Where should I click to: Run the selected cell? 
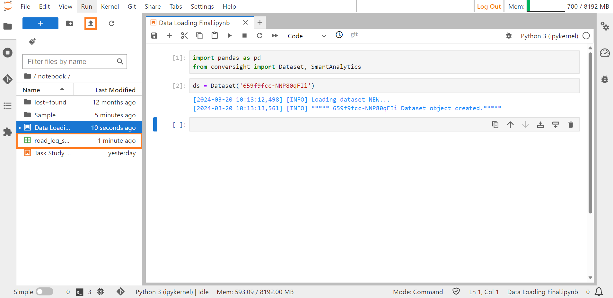tap(230, 36)
